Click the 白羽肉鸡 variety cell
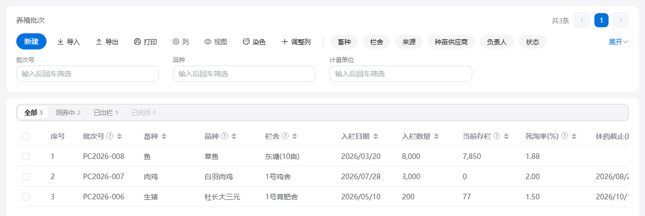The height and width of the screenshot is (216, 645). point(219,177)
